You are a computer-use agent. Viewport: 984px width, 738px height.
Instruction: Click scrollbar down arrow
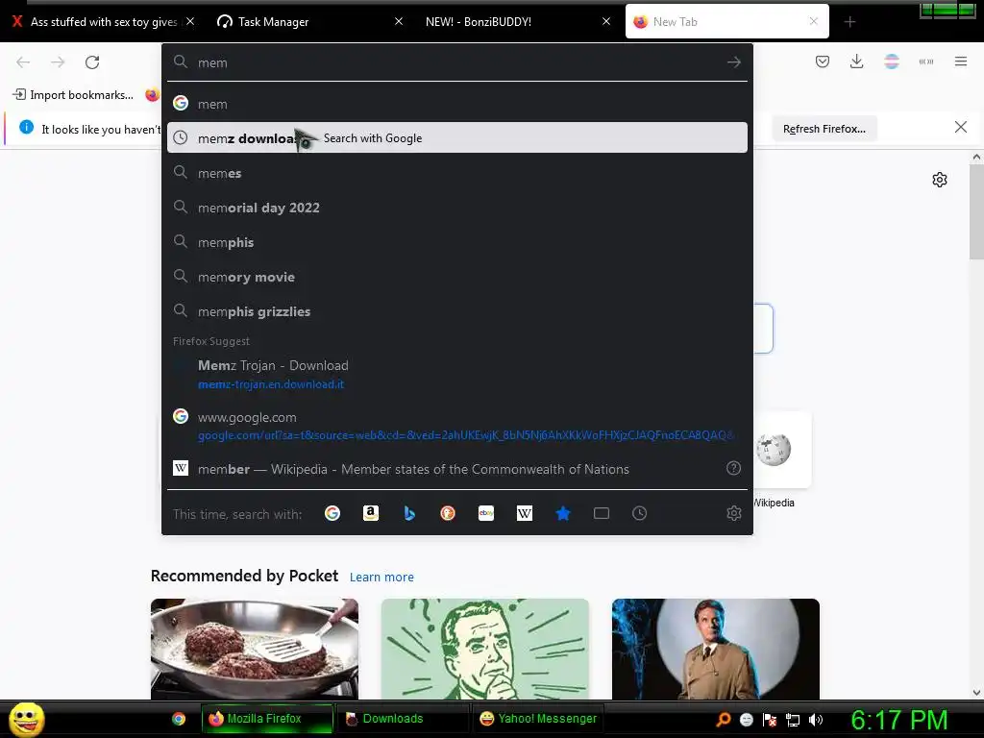tap(976, 693)
